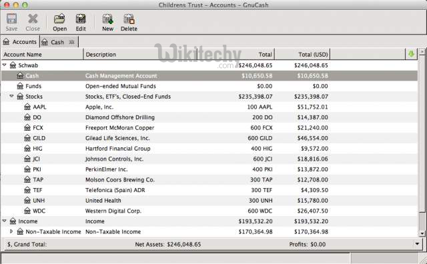Click the Non-Taxable Income bank icon
The width and height of the screenshot is (427, 264).
point(20,231)
